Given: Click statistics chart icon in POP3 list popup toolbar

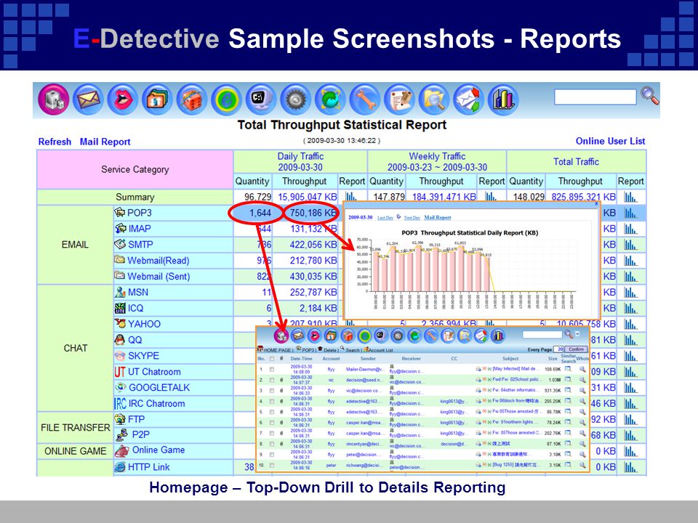Looking at the screenshot, I should pos(497,336).
